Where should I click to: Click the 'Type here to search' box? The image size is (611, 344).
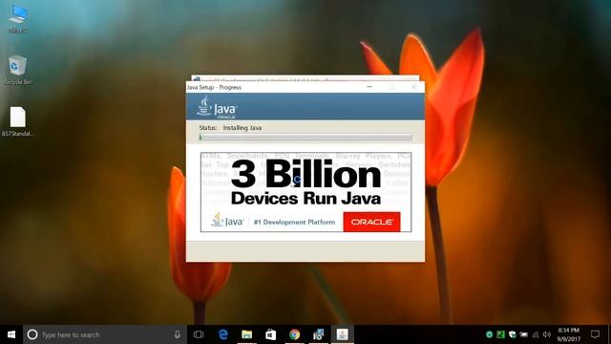pyautogui.click(x=104, y=334)
